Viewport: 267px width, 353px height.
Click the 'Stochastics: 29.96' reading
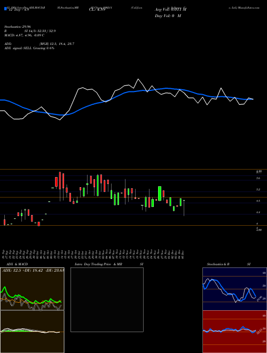tap(17, 27)
